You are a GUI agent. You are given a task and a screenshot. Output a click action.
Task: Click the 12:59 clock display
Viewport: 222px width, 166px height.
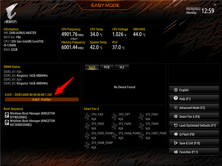click(208, 11)
